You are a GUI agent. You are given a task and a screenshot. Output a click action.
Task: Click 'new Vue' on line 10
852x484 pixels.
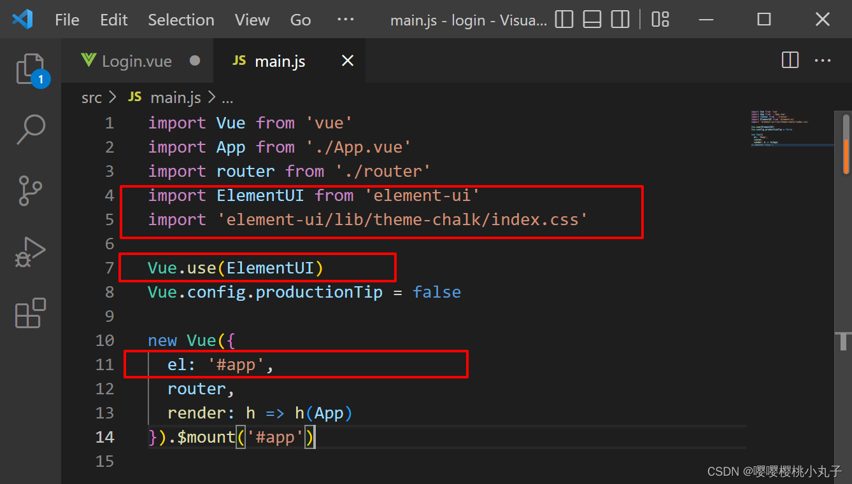click(x=181, y=340)
